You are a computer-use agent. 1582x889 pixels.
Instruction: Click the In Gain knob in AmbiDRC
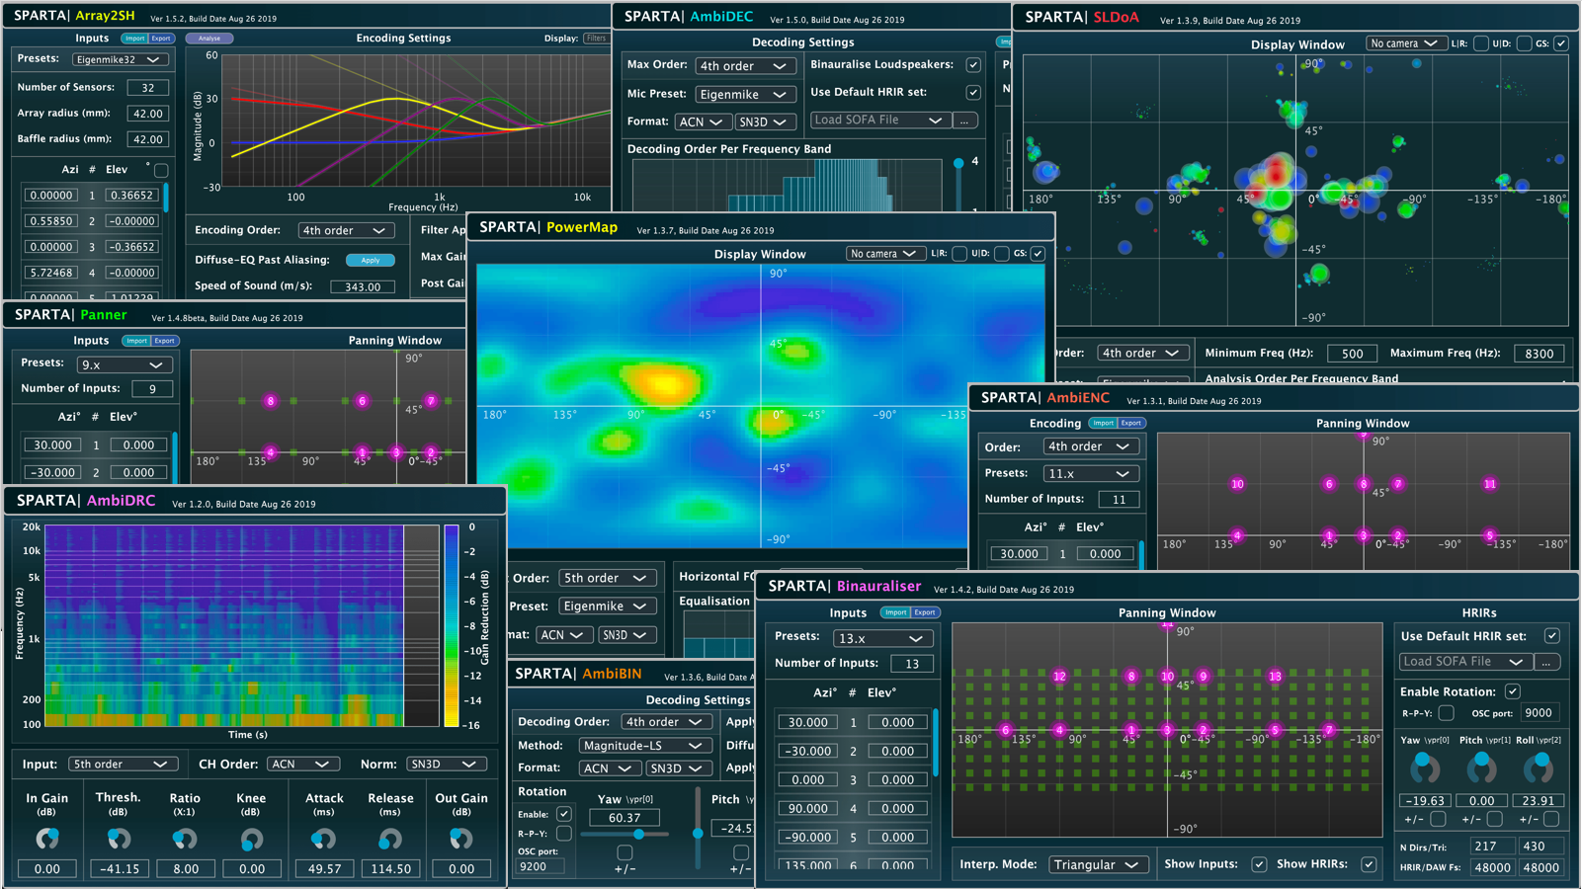pos(46,839)
